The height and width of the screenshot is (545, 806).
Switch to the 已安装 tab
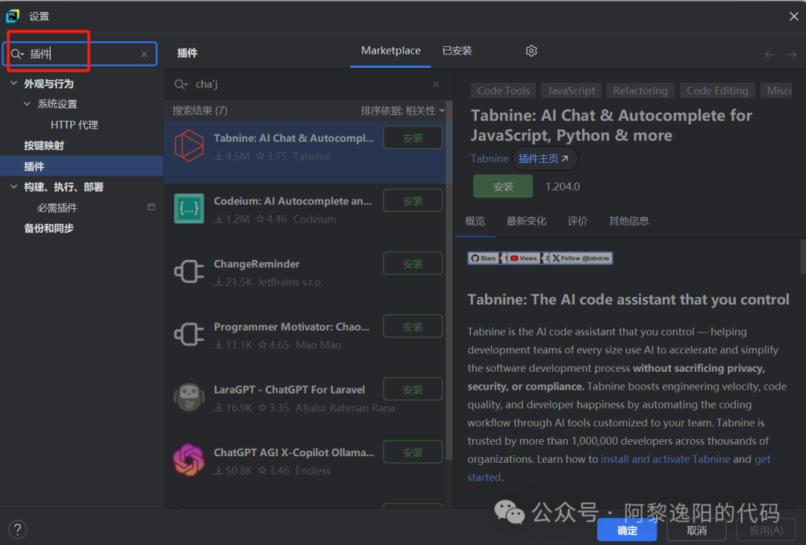click(457, 51)
